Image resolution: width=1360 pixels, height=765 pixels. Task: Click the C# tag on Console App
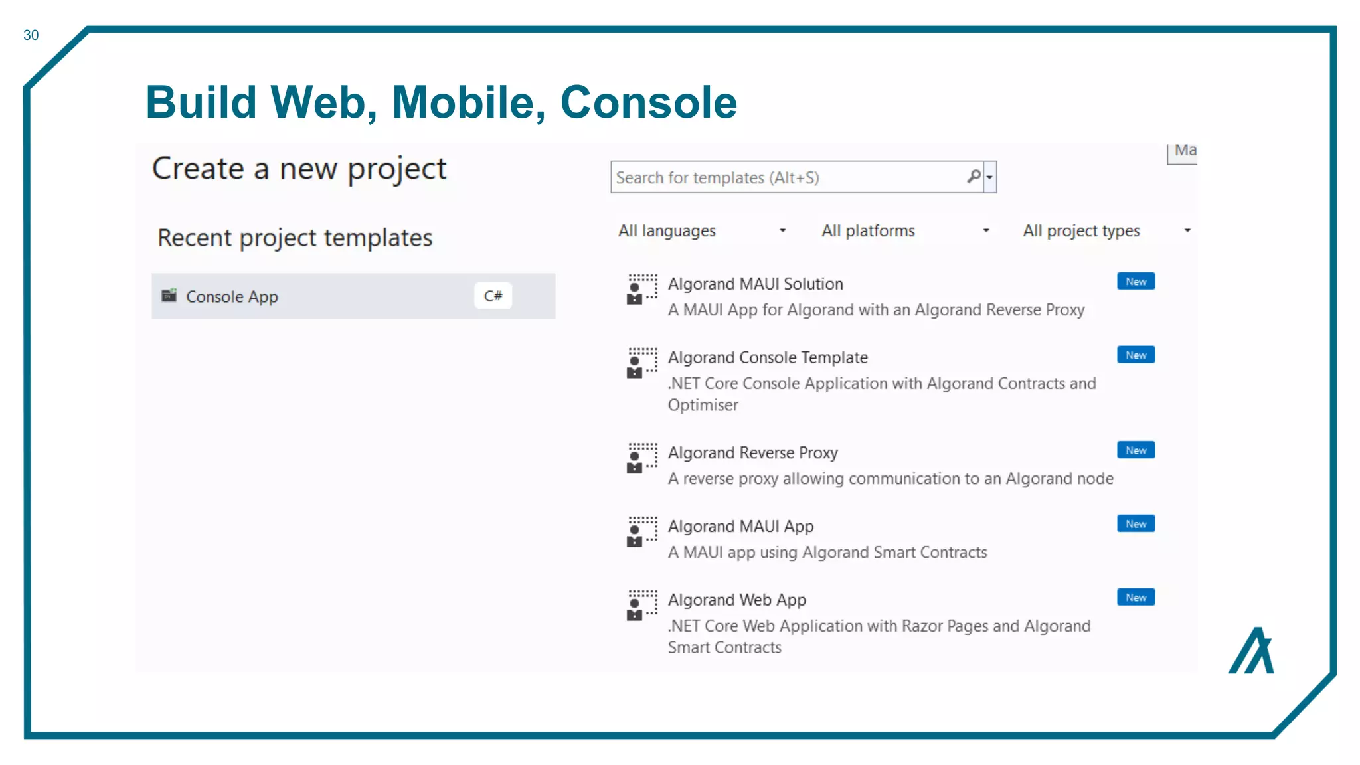tap(493, 296)
